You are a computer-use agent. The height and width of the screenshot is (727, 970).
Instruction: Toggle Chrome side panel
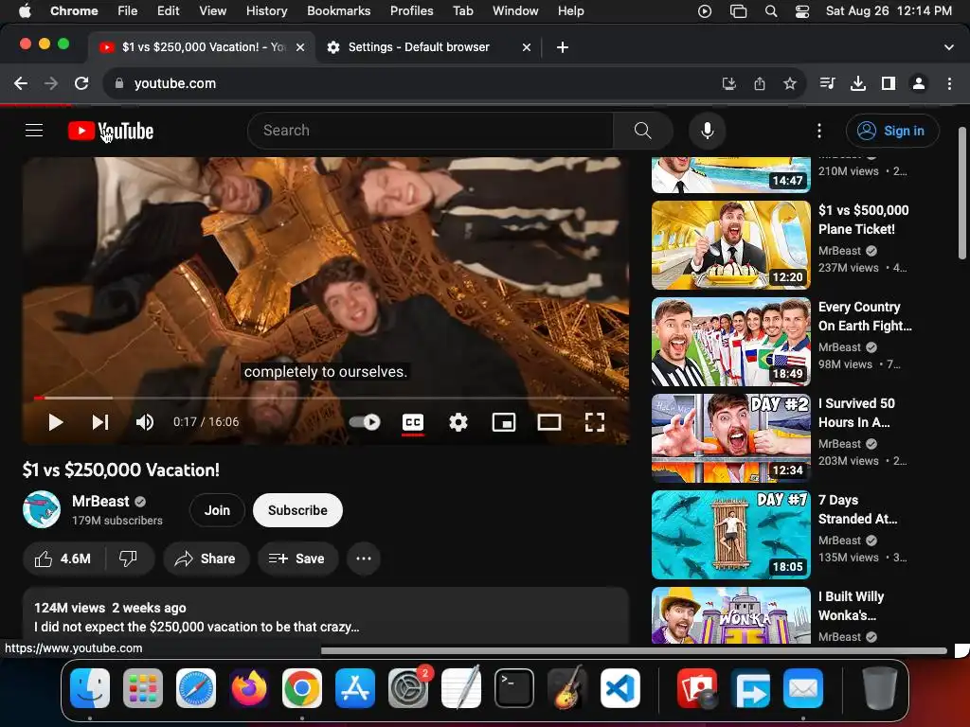click(x=889, y=83)
